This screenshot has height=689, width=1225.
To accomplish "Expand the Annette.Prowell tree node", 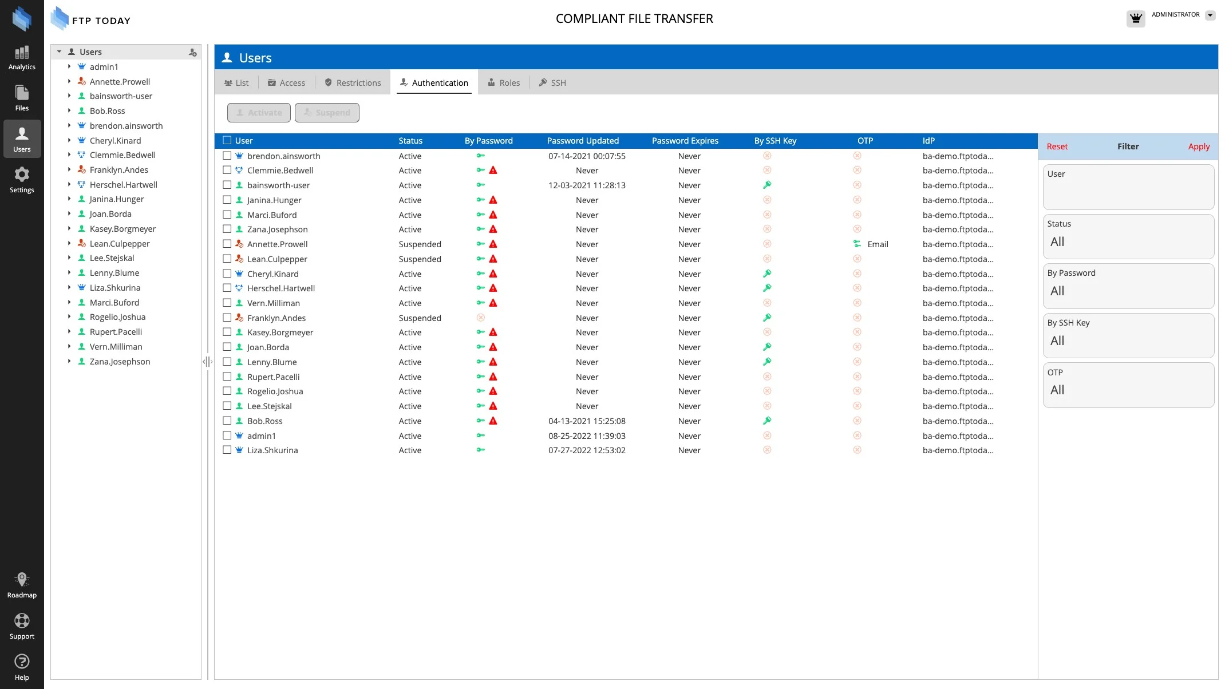I will (69, 81).
